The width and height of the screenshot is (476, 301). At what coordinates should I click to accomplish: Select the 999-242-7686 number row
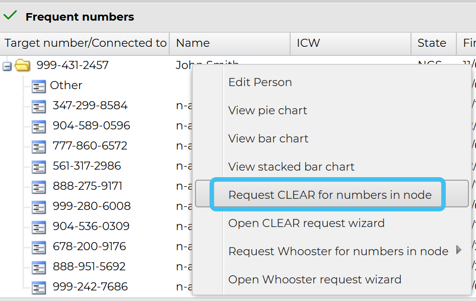click(x=90, y=287)
